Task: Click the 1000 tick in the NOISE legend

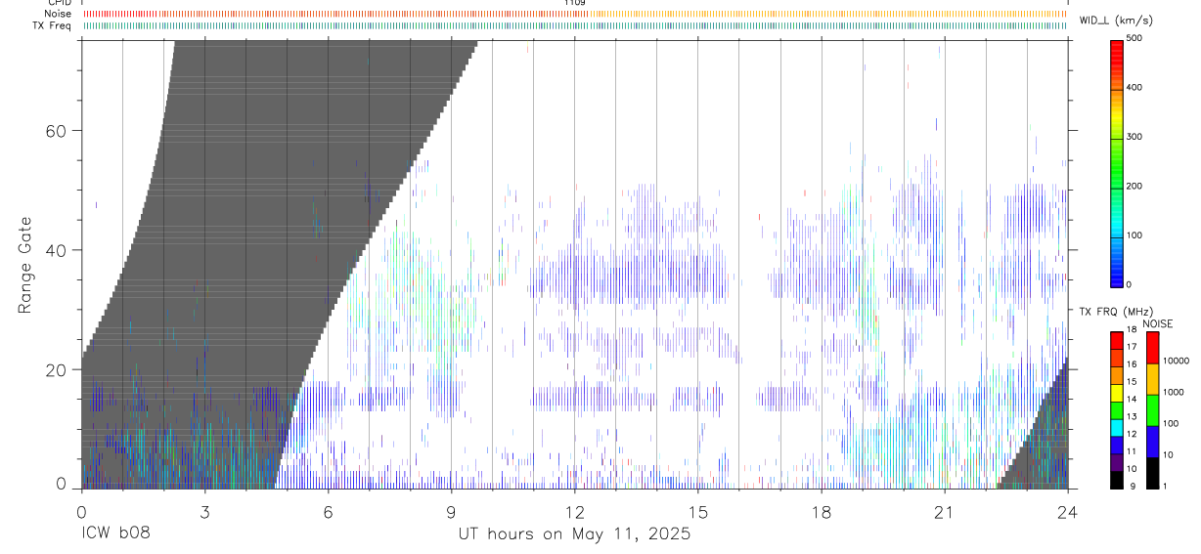Action: (x=1172, y=392)
